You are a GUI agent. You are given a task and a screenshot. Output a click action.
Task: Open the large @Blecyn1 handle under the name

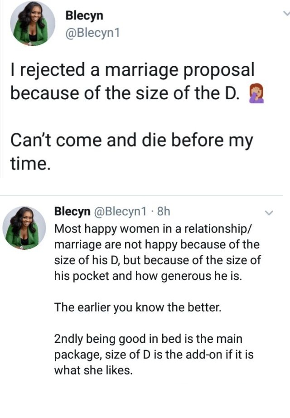[92, 34]
